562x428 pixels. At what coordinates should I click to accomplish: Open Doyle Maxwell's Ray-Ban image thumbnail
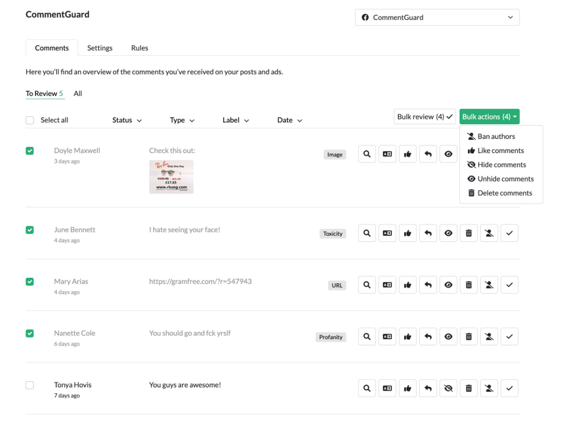(x=171, y=177)
